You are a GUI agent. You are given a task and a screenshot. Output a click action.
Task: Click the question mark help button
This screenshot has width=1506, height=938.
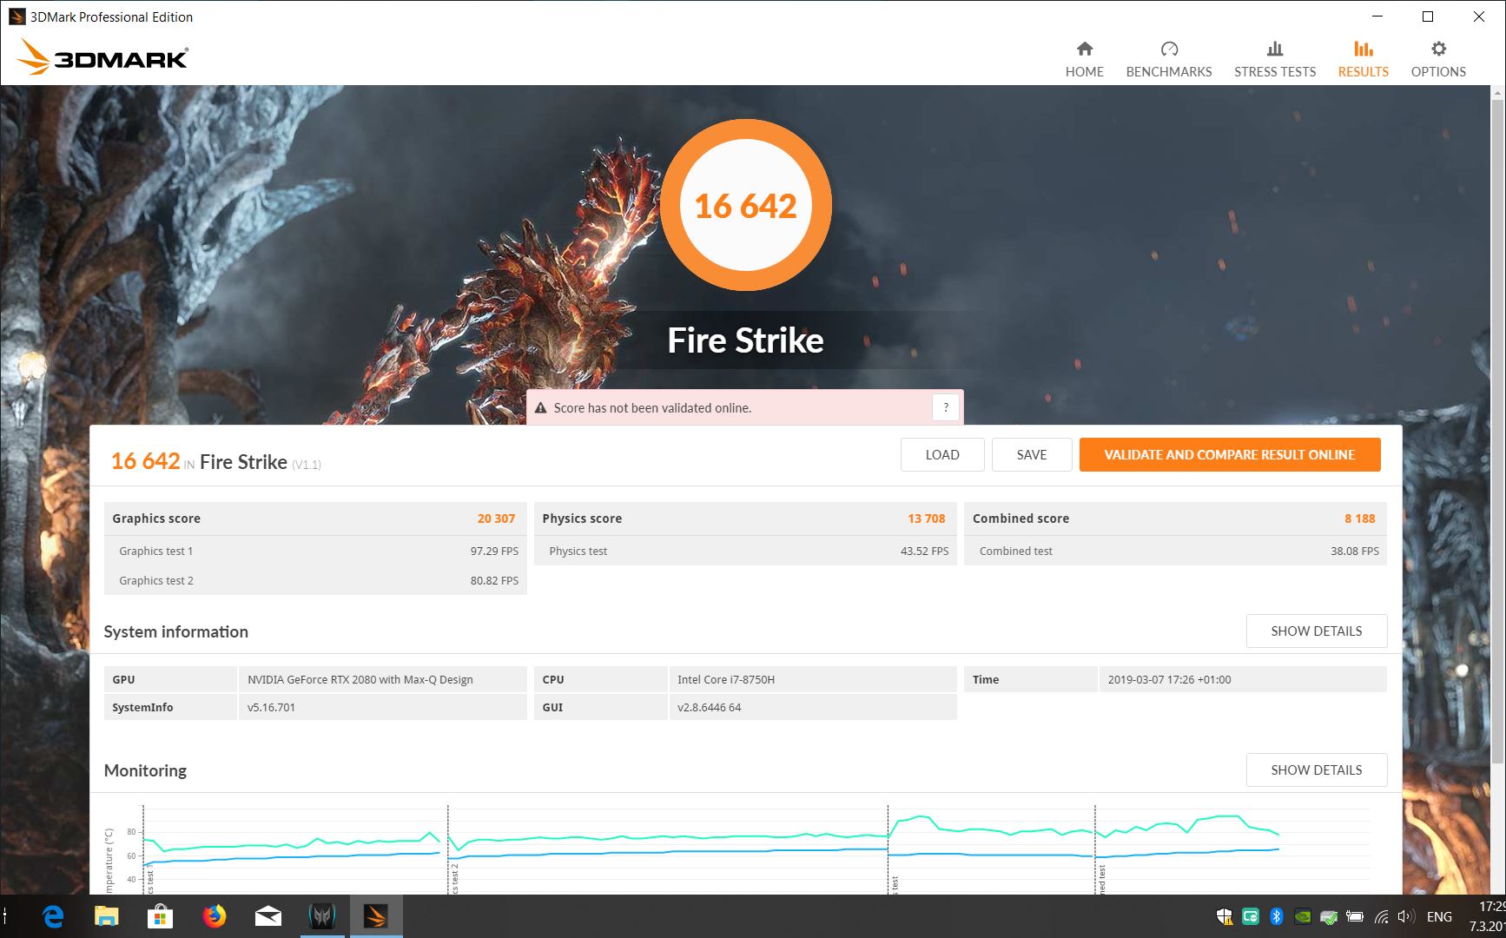pos(946,407)
